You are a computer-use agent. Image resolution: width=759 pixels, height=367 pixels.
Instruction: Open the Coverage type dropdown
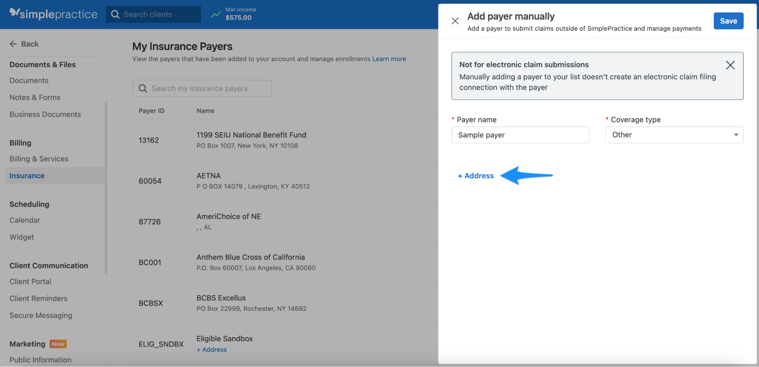[736, 135]
